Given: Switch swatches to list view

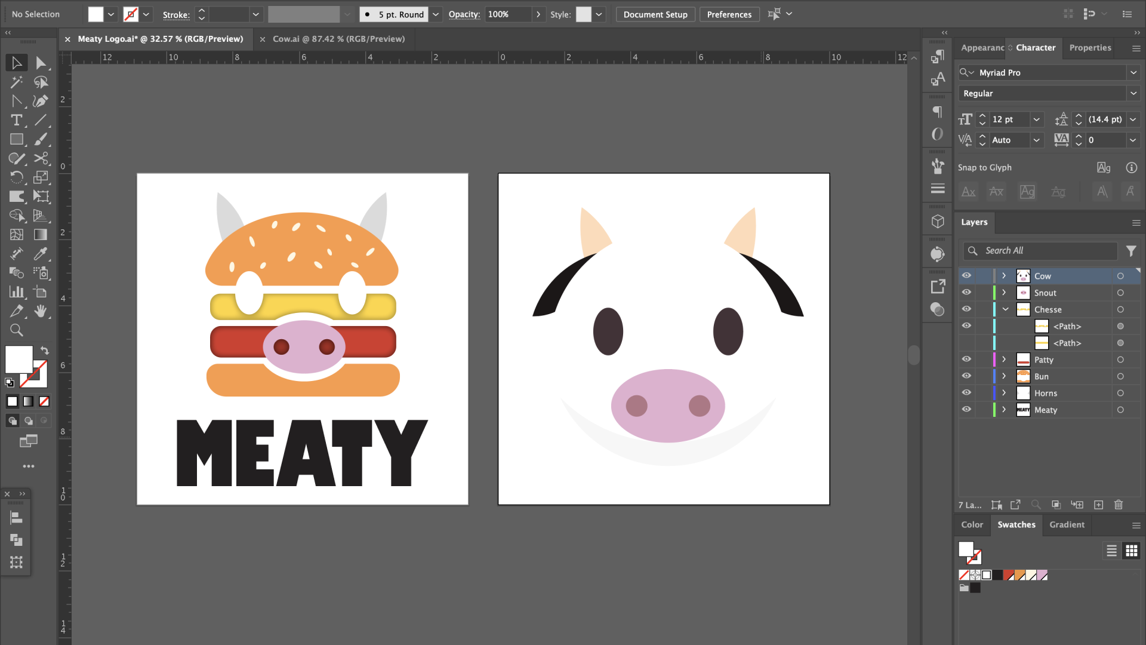Looking at the screenshot, I should pos(1111,551).
